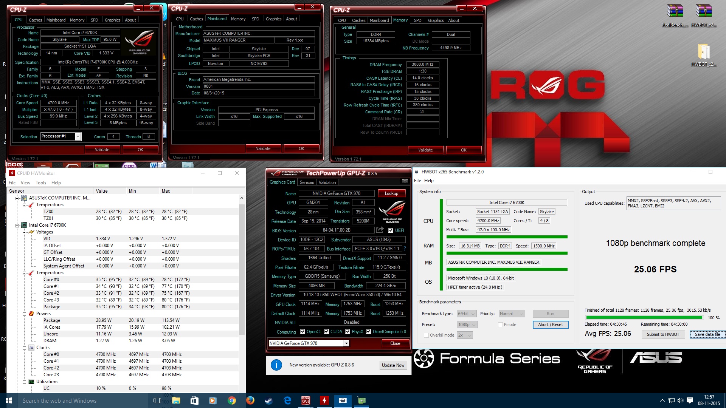Click Validate in the Memory CPU-Z window
Image resolution: width=726 pixels, height=408 pixels.
[425, 150]
